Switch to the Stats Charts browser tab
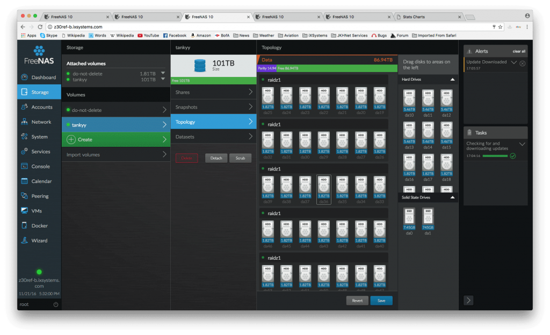Image resolution: width=550 pixels, height=335 pixels. tap(428, 17)
